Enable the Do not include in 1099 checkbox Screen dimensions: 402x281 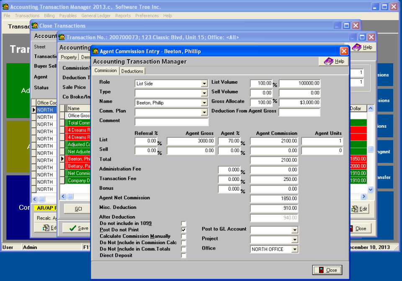coord(183,223)
